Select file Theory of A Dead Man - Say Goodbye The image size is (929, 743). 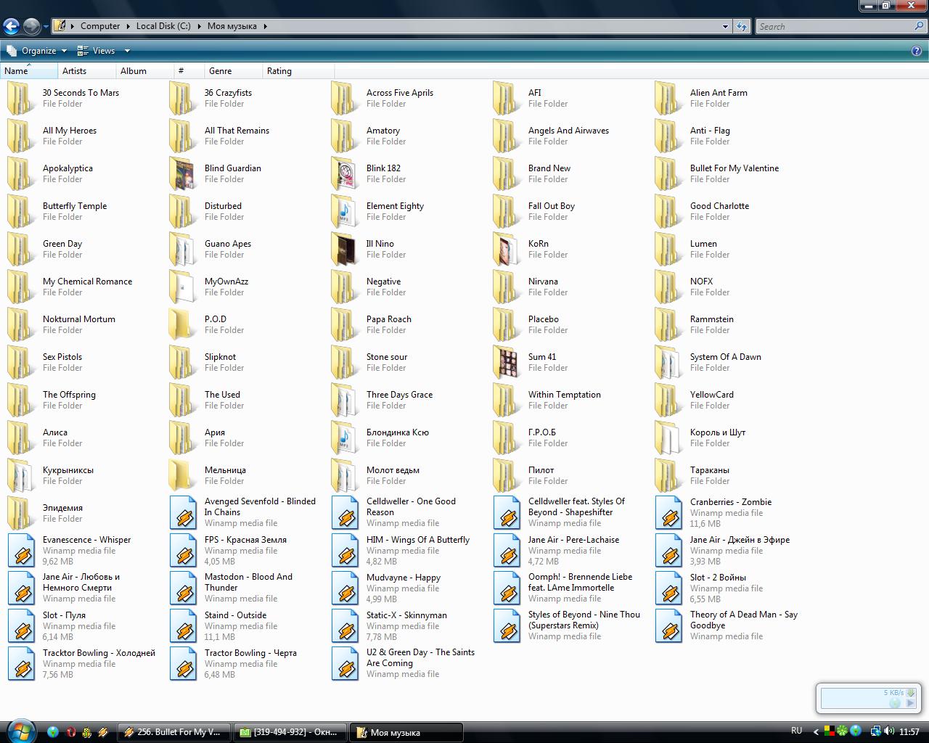[727, 625]
